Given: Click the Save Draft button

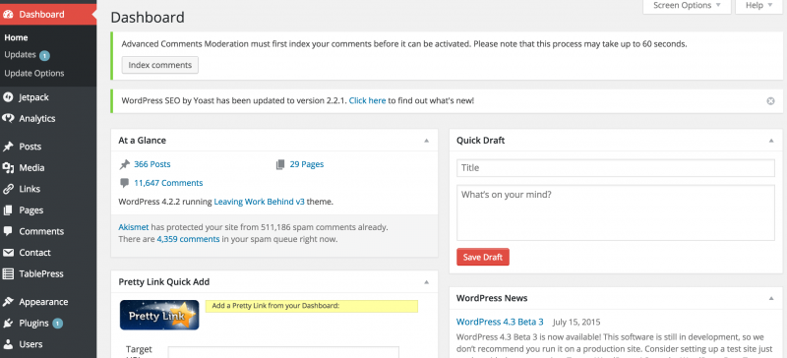Looking at the screenshot, I should coord(483,257).
